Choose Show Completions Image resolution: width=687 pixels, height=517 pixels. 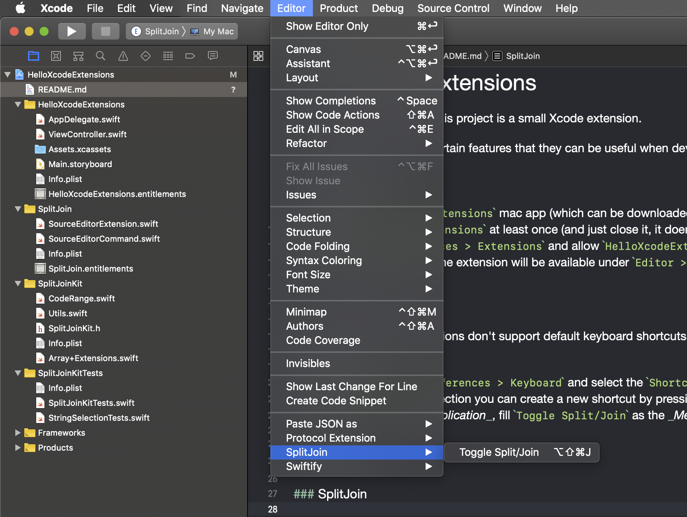tap(357, 101)
